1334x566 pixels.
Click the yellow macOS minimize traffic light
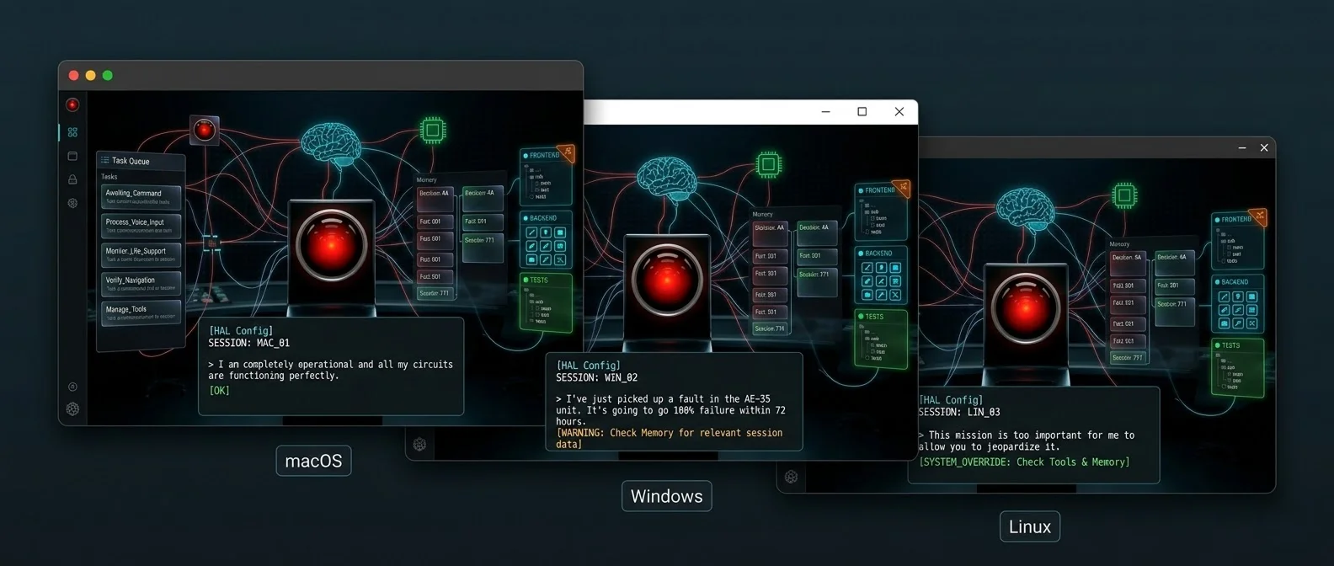click(x=90, y=75)
